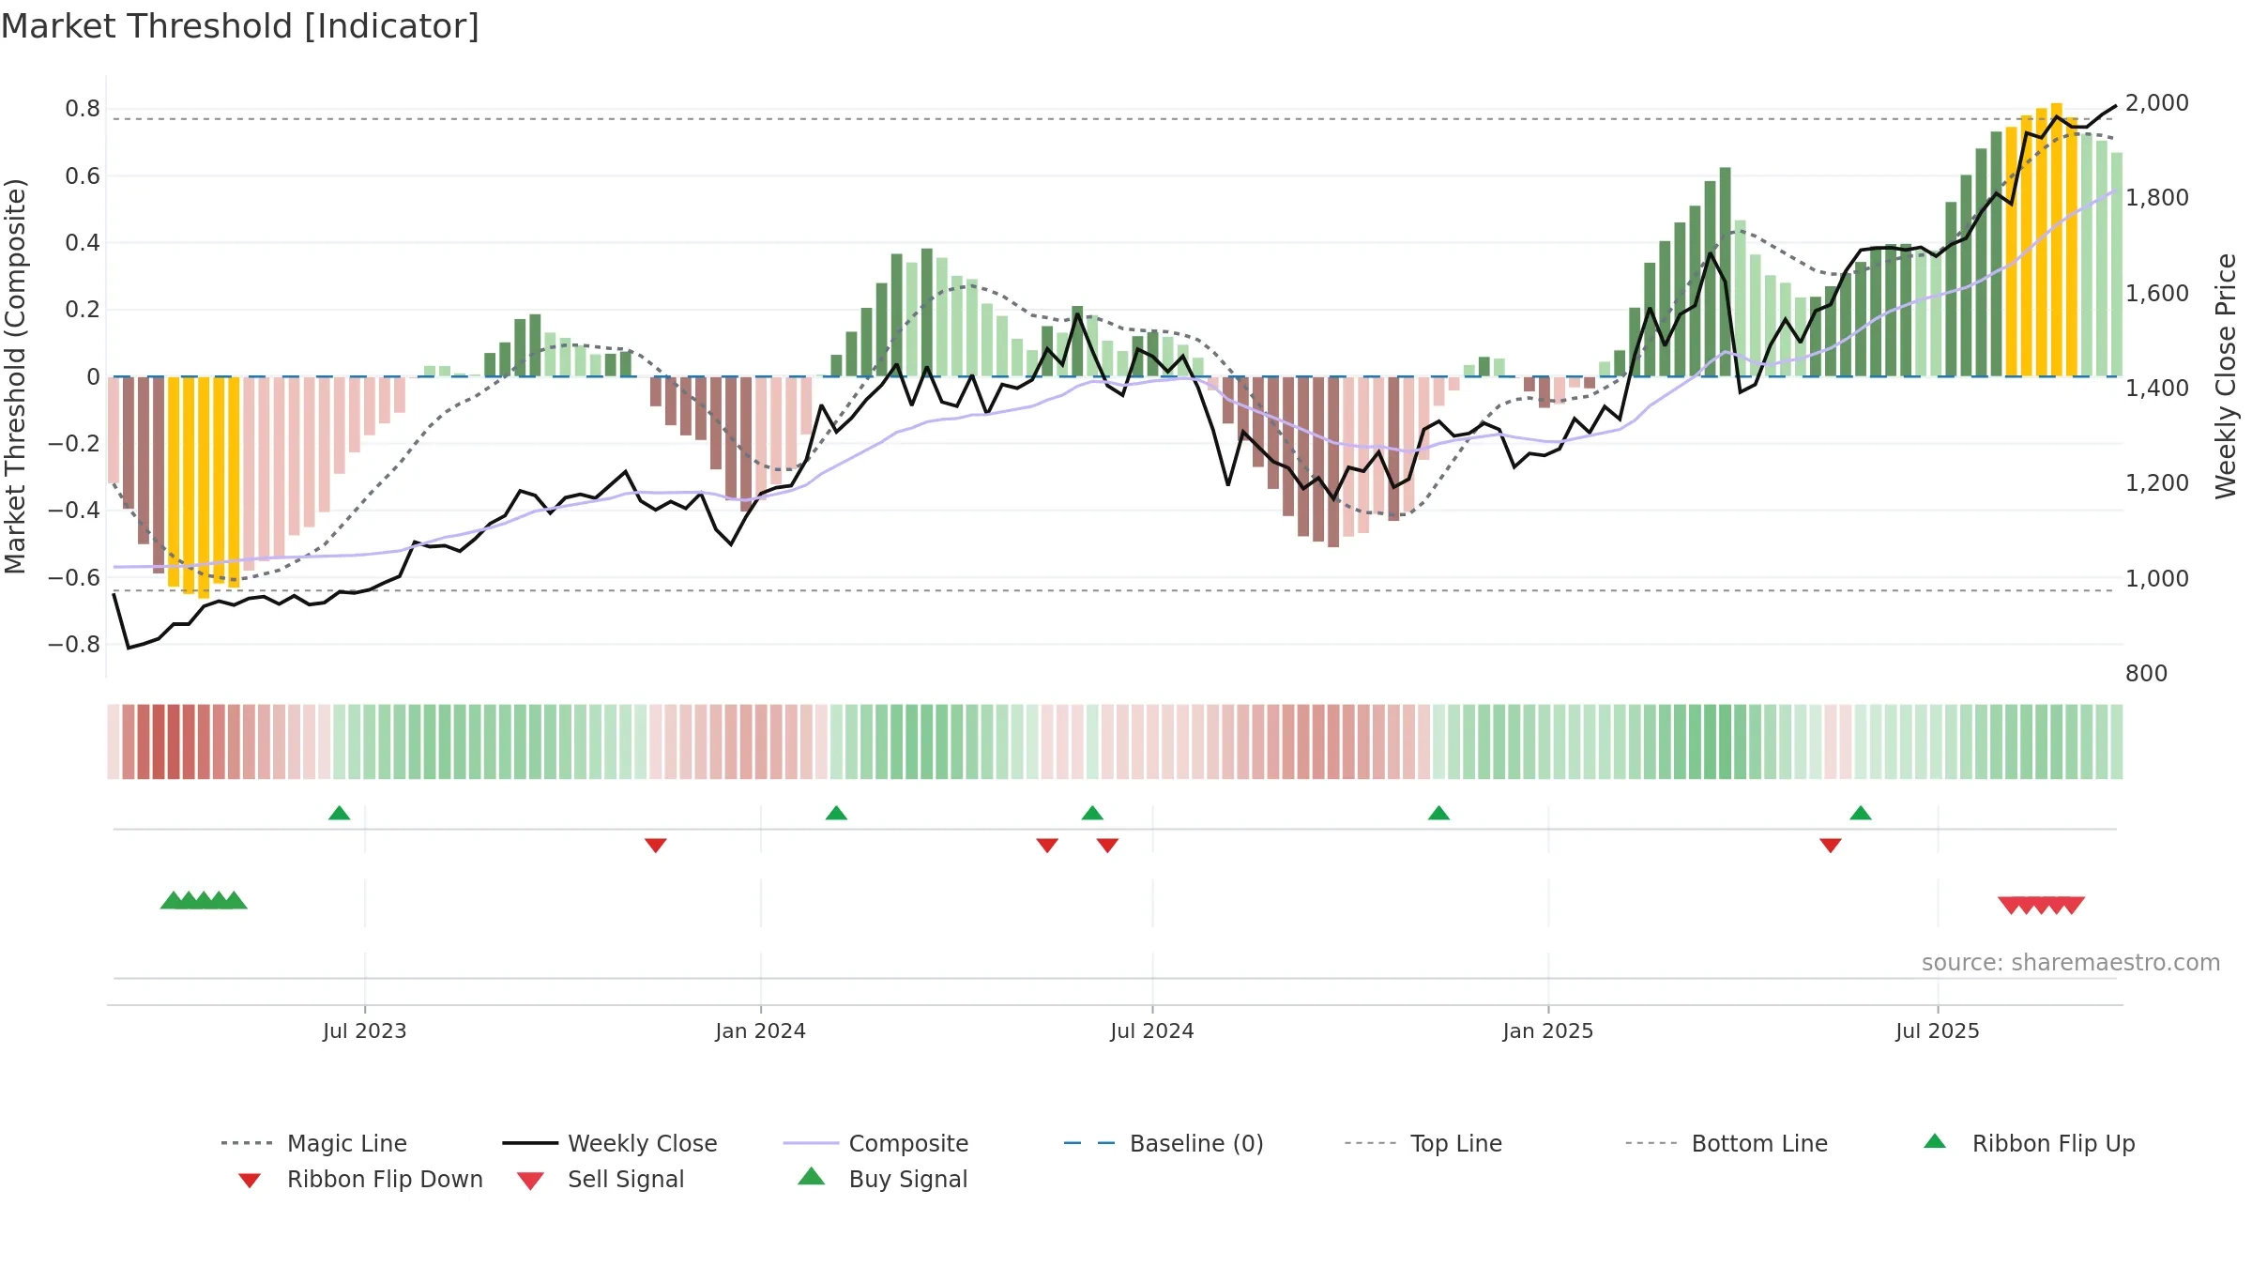The height and width of the screenshot is (1267, 2252).
Task: Click the 1,400 price axis tick label
Action: pos(2157,388)
